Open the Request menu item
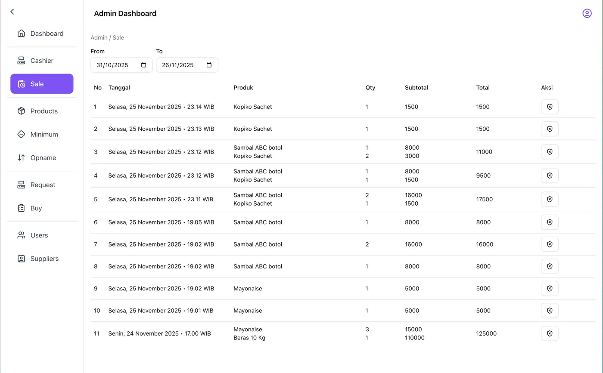 coord(42,185)
